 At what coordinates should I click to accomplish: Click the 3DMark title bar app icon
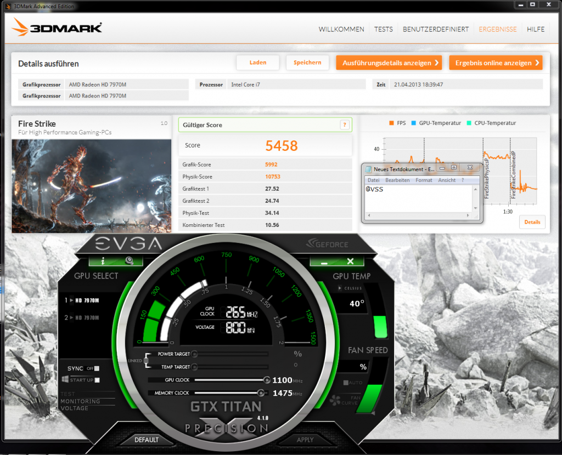click(x=8, y=6)
